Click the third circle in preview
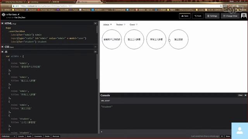 156,39
